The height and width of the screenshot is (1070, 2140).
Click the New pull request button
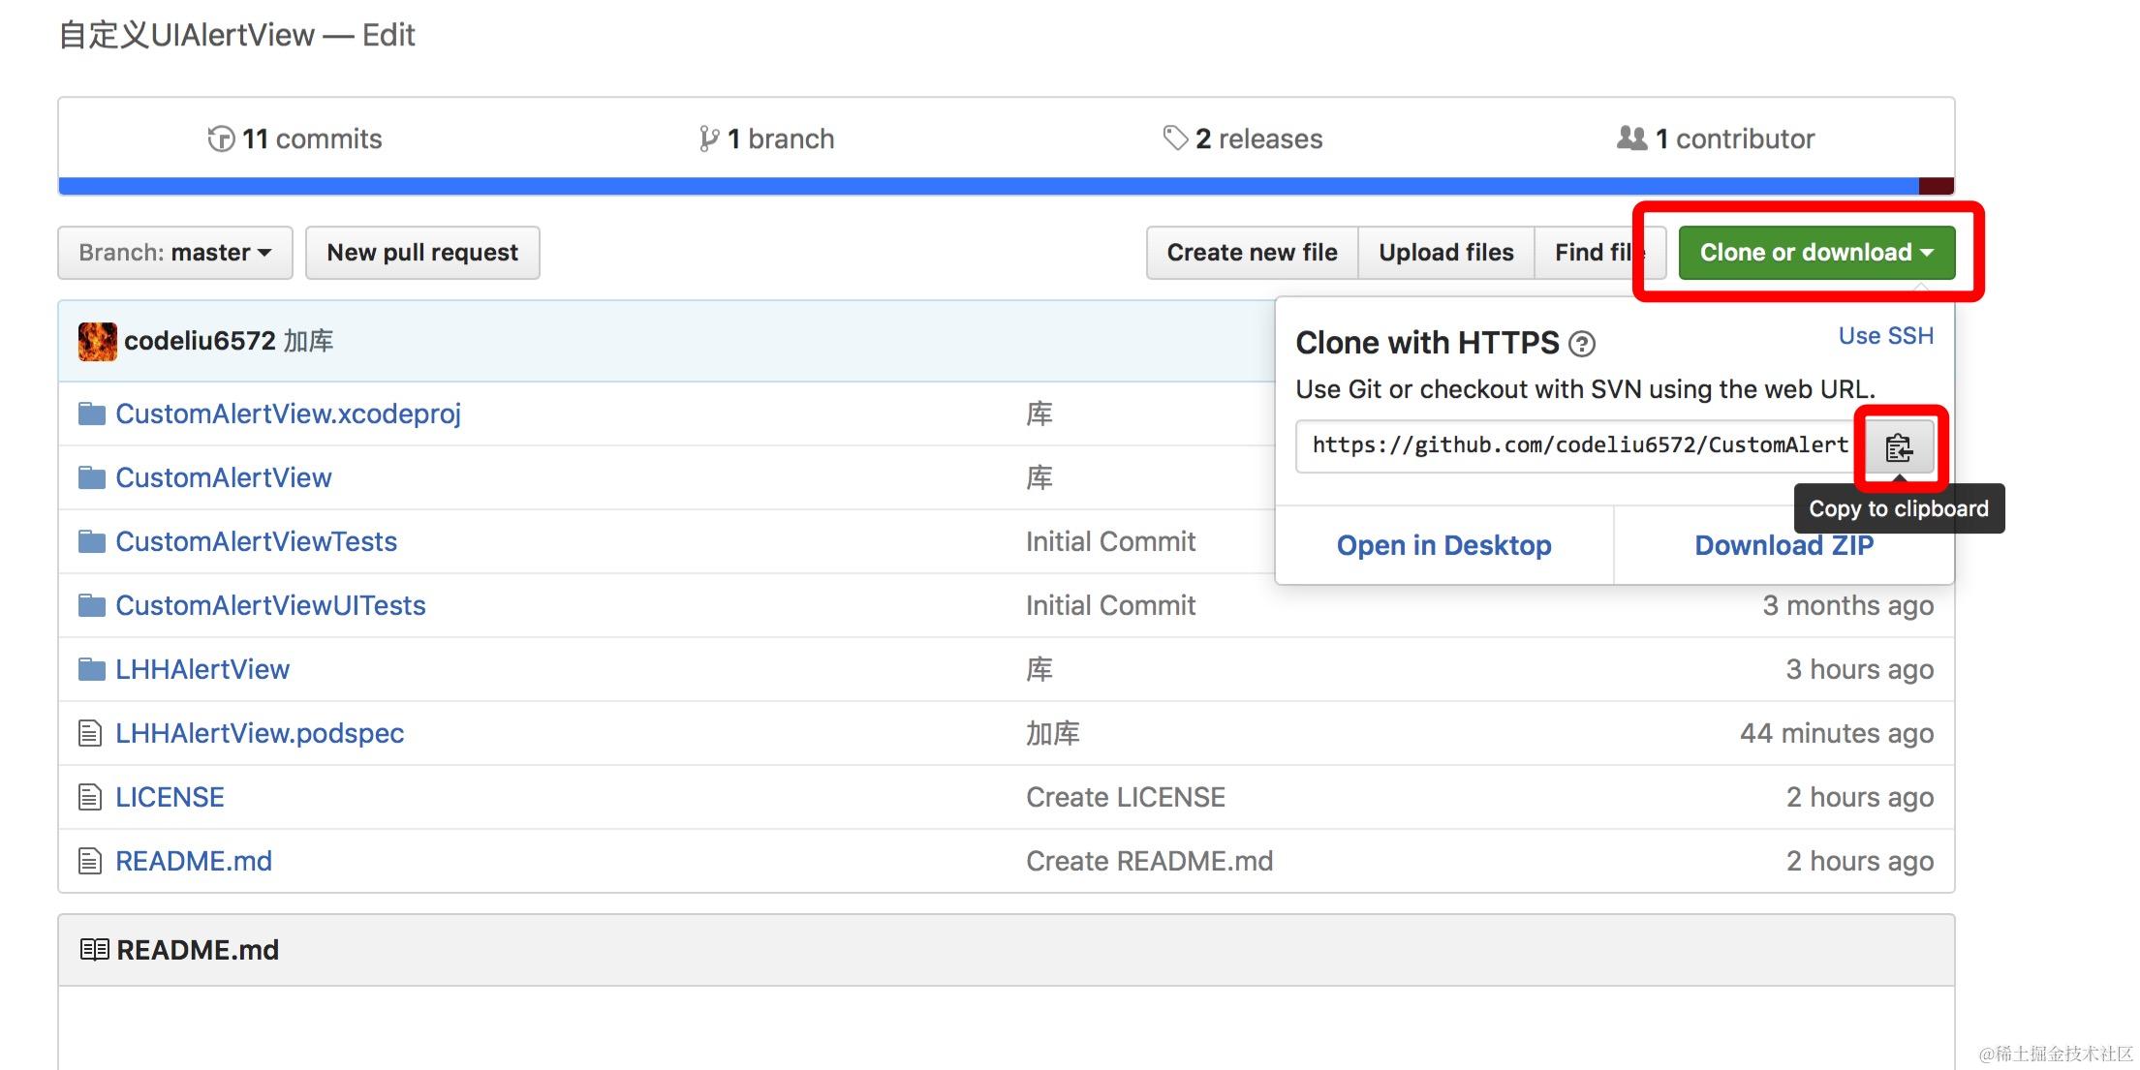tap(422, 253)
